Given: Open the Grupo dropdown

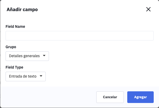Looking at the screenshot, I should 27,56.
